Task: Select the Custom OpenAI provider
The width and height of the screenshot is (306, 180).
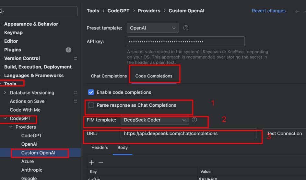Action: pyautogui.click(x=38, y=153)
